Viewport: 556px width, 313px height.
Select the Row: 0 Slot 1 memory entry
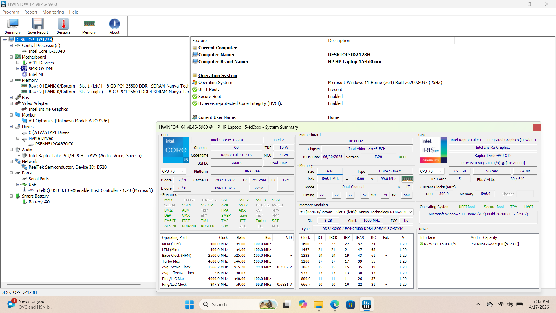click(x=109, y=86)
